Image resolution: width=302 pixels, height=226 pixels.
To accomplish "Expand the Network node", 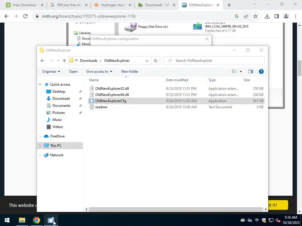I will click(x=40, y=155).
